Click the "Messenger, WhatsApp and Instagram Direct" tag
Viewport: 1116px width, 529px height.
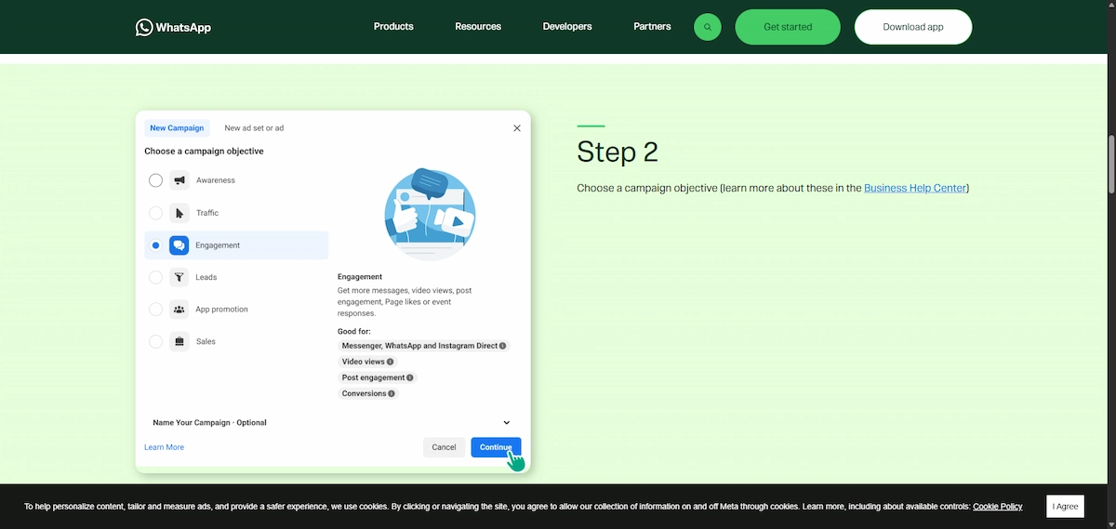click(x=423, y=346)
